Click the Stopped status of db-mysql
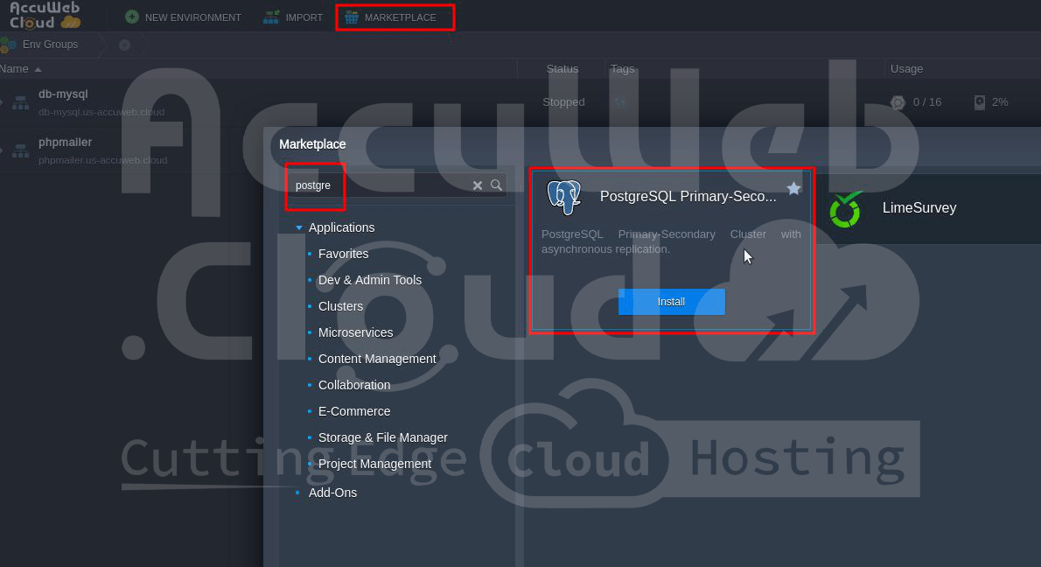1041x567 pixels. (563, 102)
